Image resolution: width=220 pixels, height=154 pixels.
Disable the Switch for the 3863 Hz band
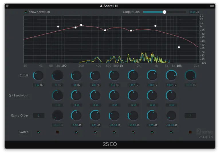(x=152, y=132)
